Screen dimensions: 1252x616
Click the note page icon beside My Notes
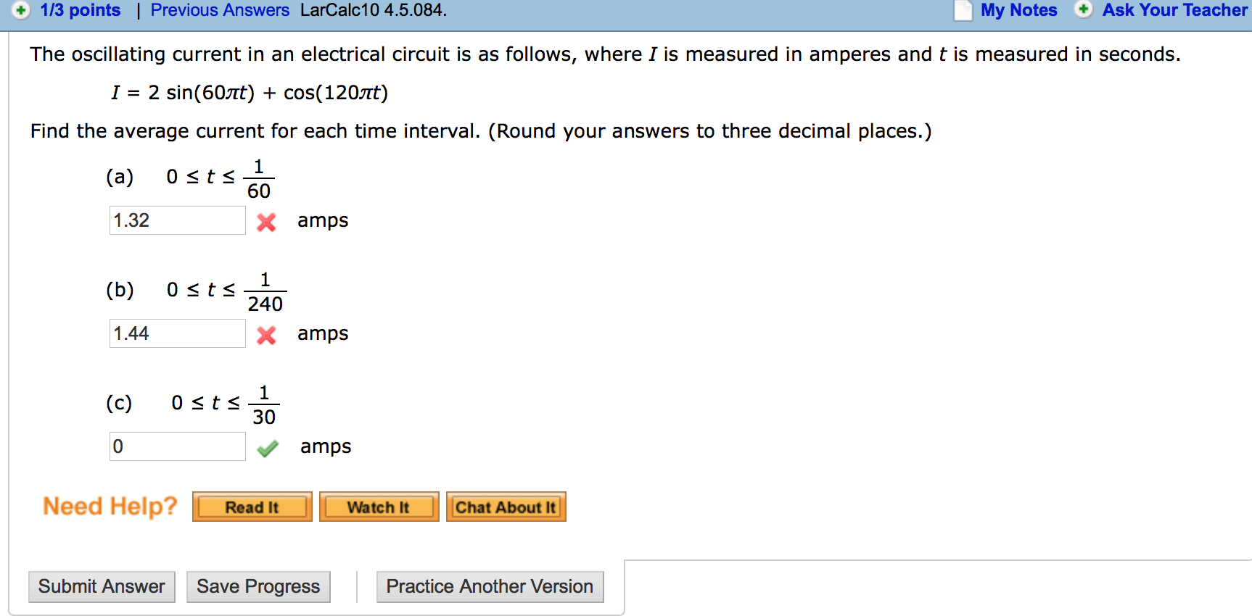[963, 11]
